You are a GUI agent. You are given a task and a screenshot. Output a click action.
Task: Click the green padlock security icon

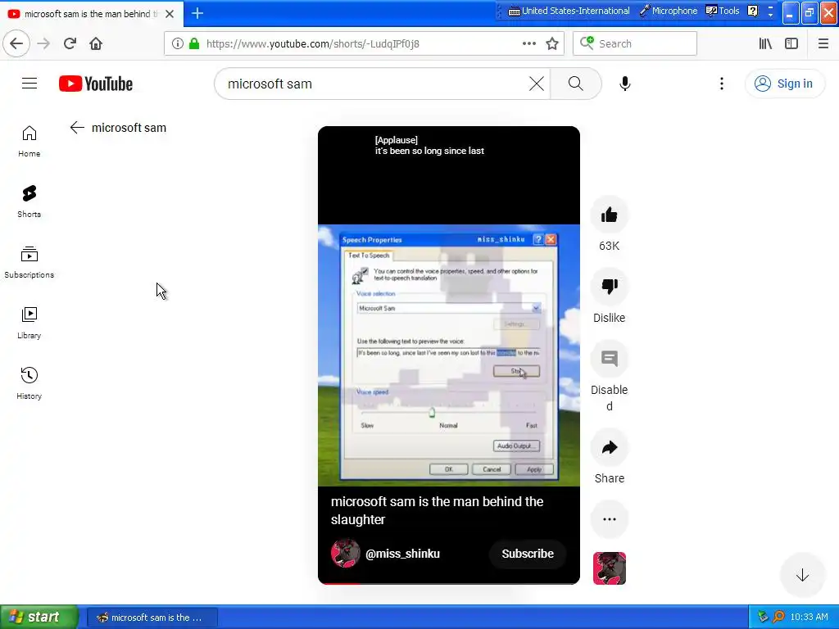[x=194, y=43]
